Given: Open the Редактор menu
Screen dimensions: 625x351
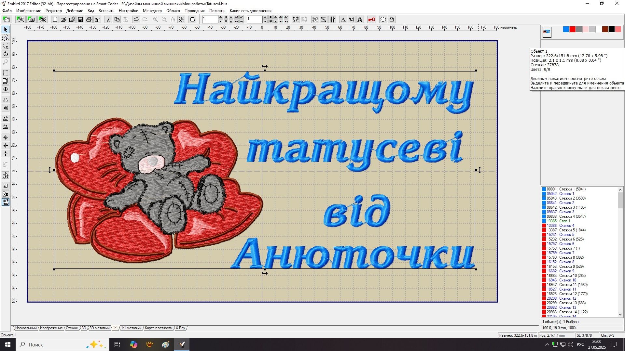Looking at the screenshot, I should coord(53,11).
